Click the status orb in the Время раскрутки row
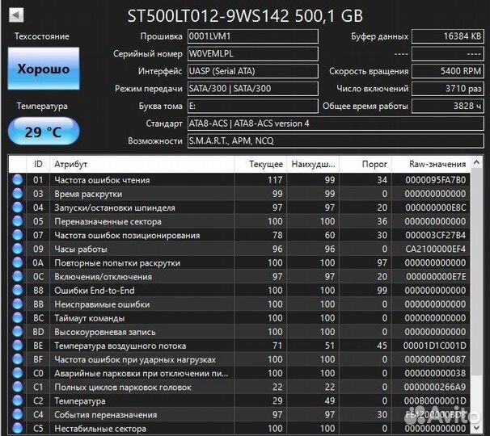The height and width of the screenshot is (436, 490). (x=18, y=194)
